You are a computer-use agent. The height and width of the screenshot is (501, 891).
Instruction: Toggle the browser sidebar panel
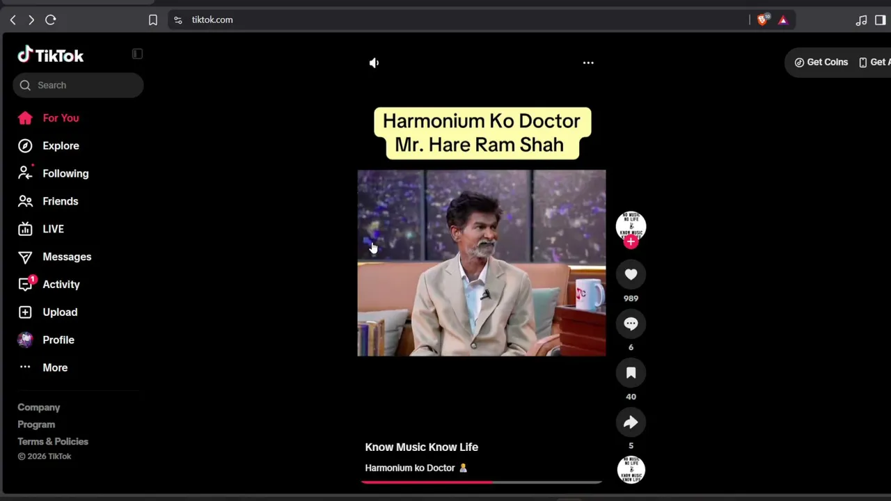tap(881, 20)
